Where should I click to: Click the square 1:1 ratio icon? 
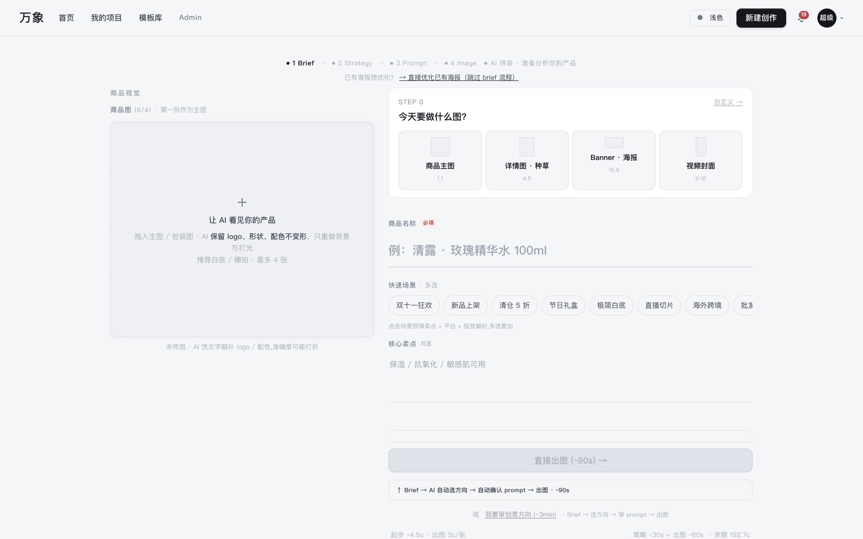[x=440, y=147]
